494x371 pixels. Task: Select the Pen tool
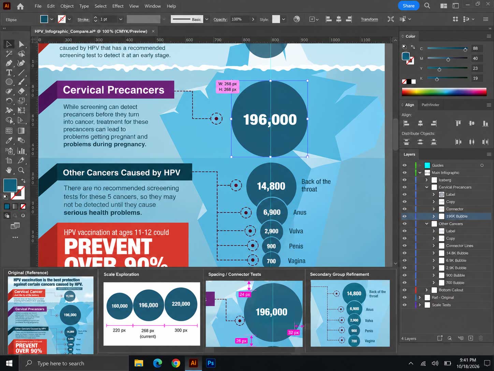[9, 63]
